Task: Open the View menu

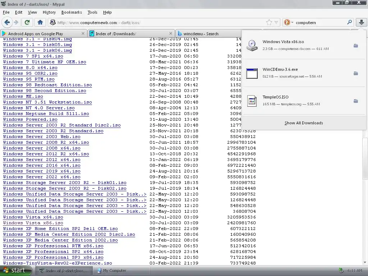Action: click(32, 12)
